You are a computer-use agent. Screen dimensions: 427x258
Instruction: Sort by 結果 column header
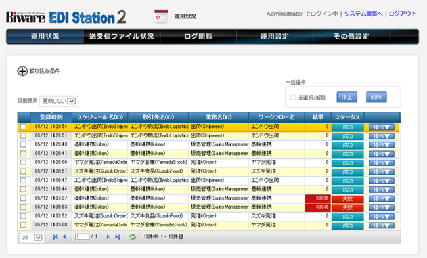click(x=318, y=118)
